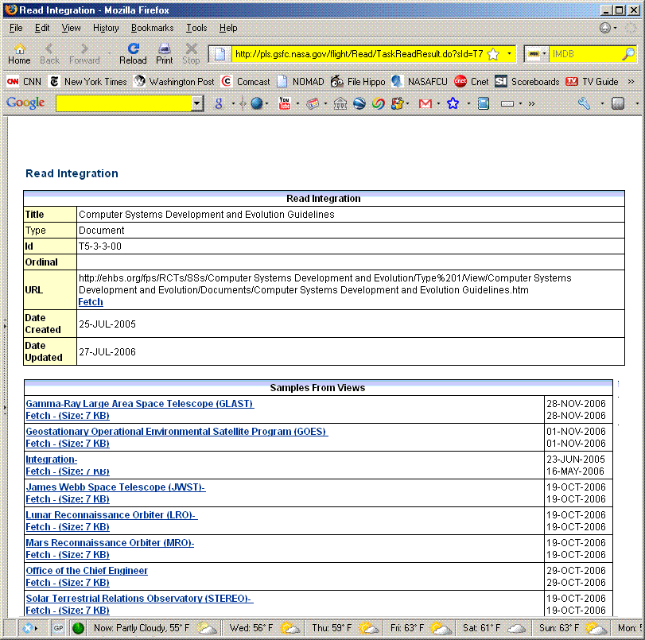
Task: Click in the browser address bar
Action: (359, 54)
